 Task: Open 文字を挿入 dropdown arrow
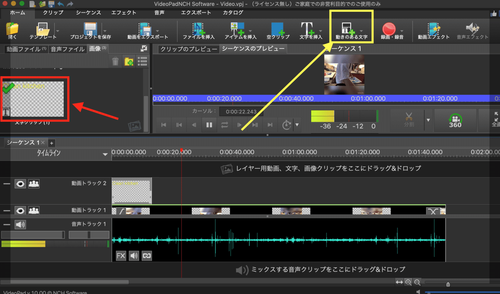click(x=321, y=31)
